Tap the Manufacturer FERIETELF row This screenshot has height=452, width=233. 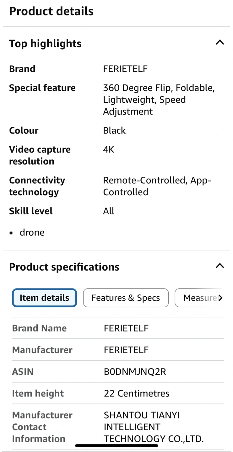[x=118, y=350]
